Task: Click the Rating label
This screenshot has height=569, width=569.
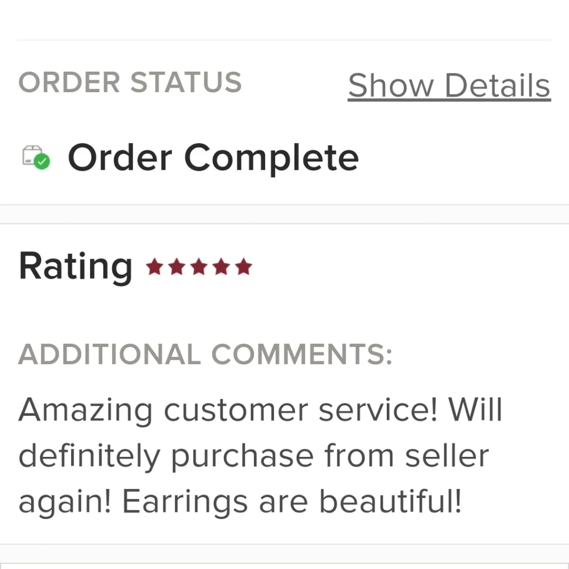Action: 76,267
